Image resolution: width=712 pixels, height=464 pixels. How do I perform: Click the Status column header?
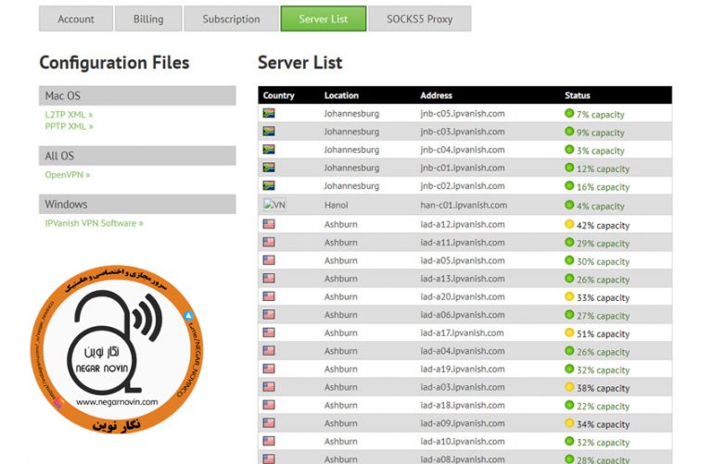point(578,95)
